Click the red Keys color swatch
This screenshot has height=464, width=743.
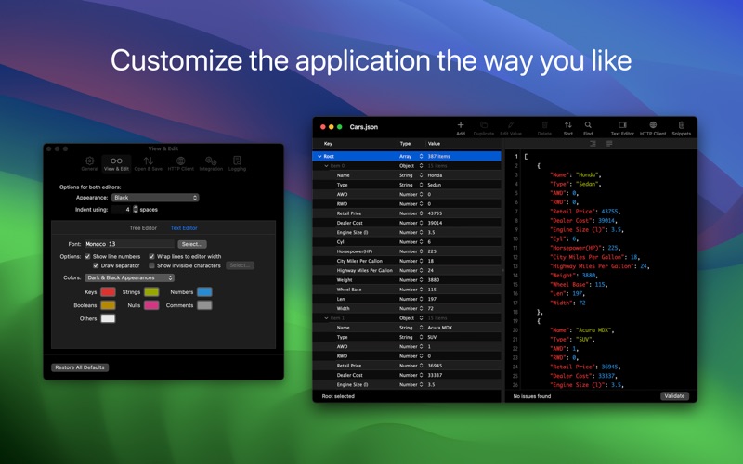pyautogui.click(x=108, y=292)
